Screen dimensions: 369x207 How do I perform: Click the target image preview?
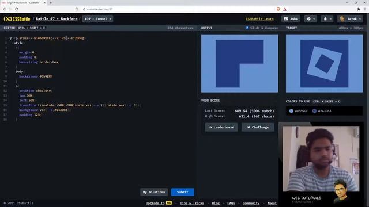coord(324,64)
